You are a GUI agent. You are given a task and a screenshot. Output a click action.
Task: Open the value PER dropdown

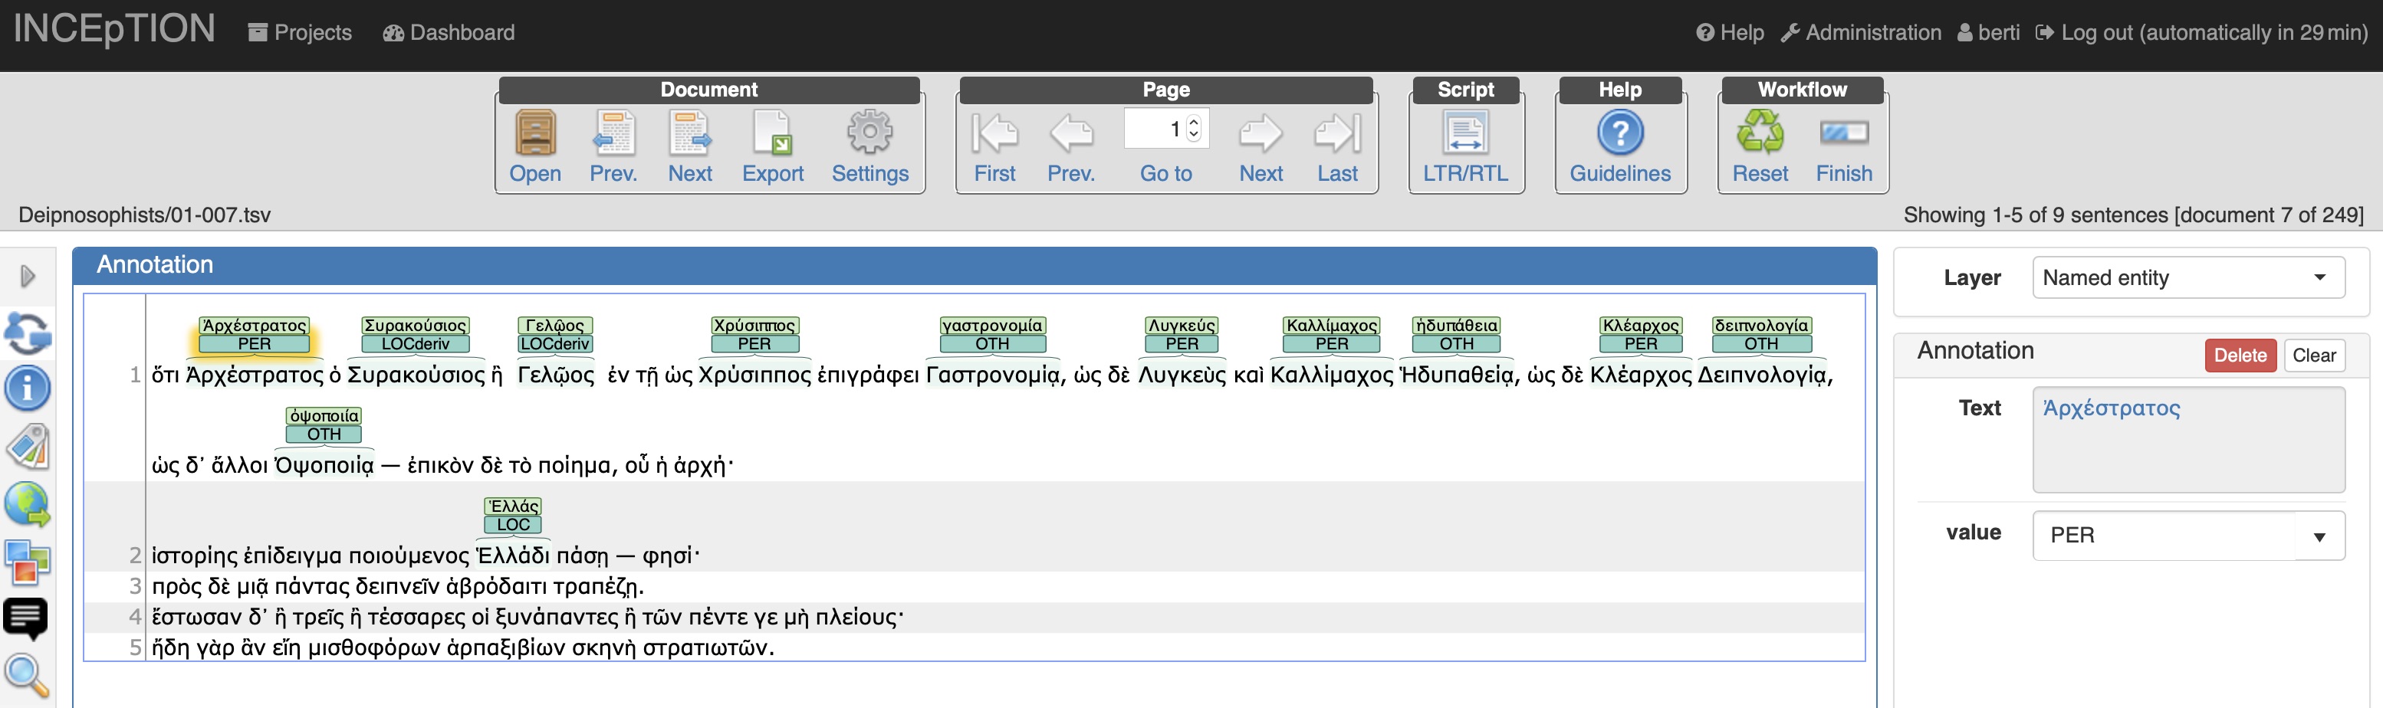[x=2187, y=535]
